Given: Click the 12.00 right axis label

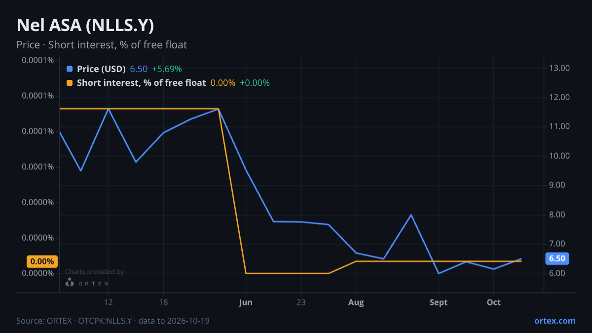Looking at the screenshot, I should pyautogui.click(x=559, y=97).
